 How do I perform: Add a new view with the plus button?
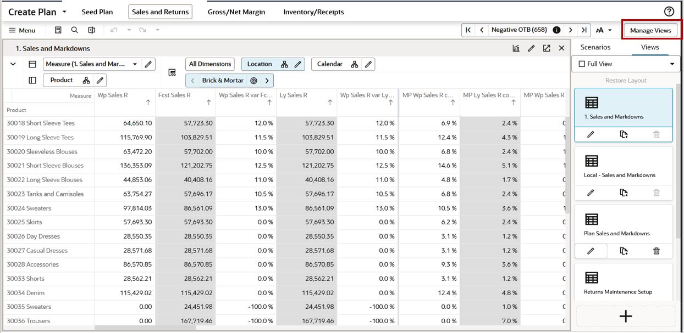pyautogui.click(x=625, y=315)
